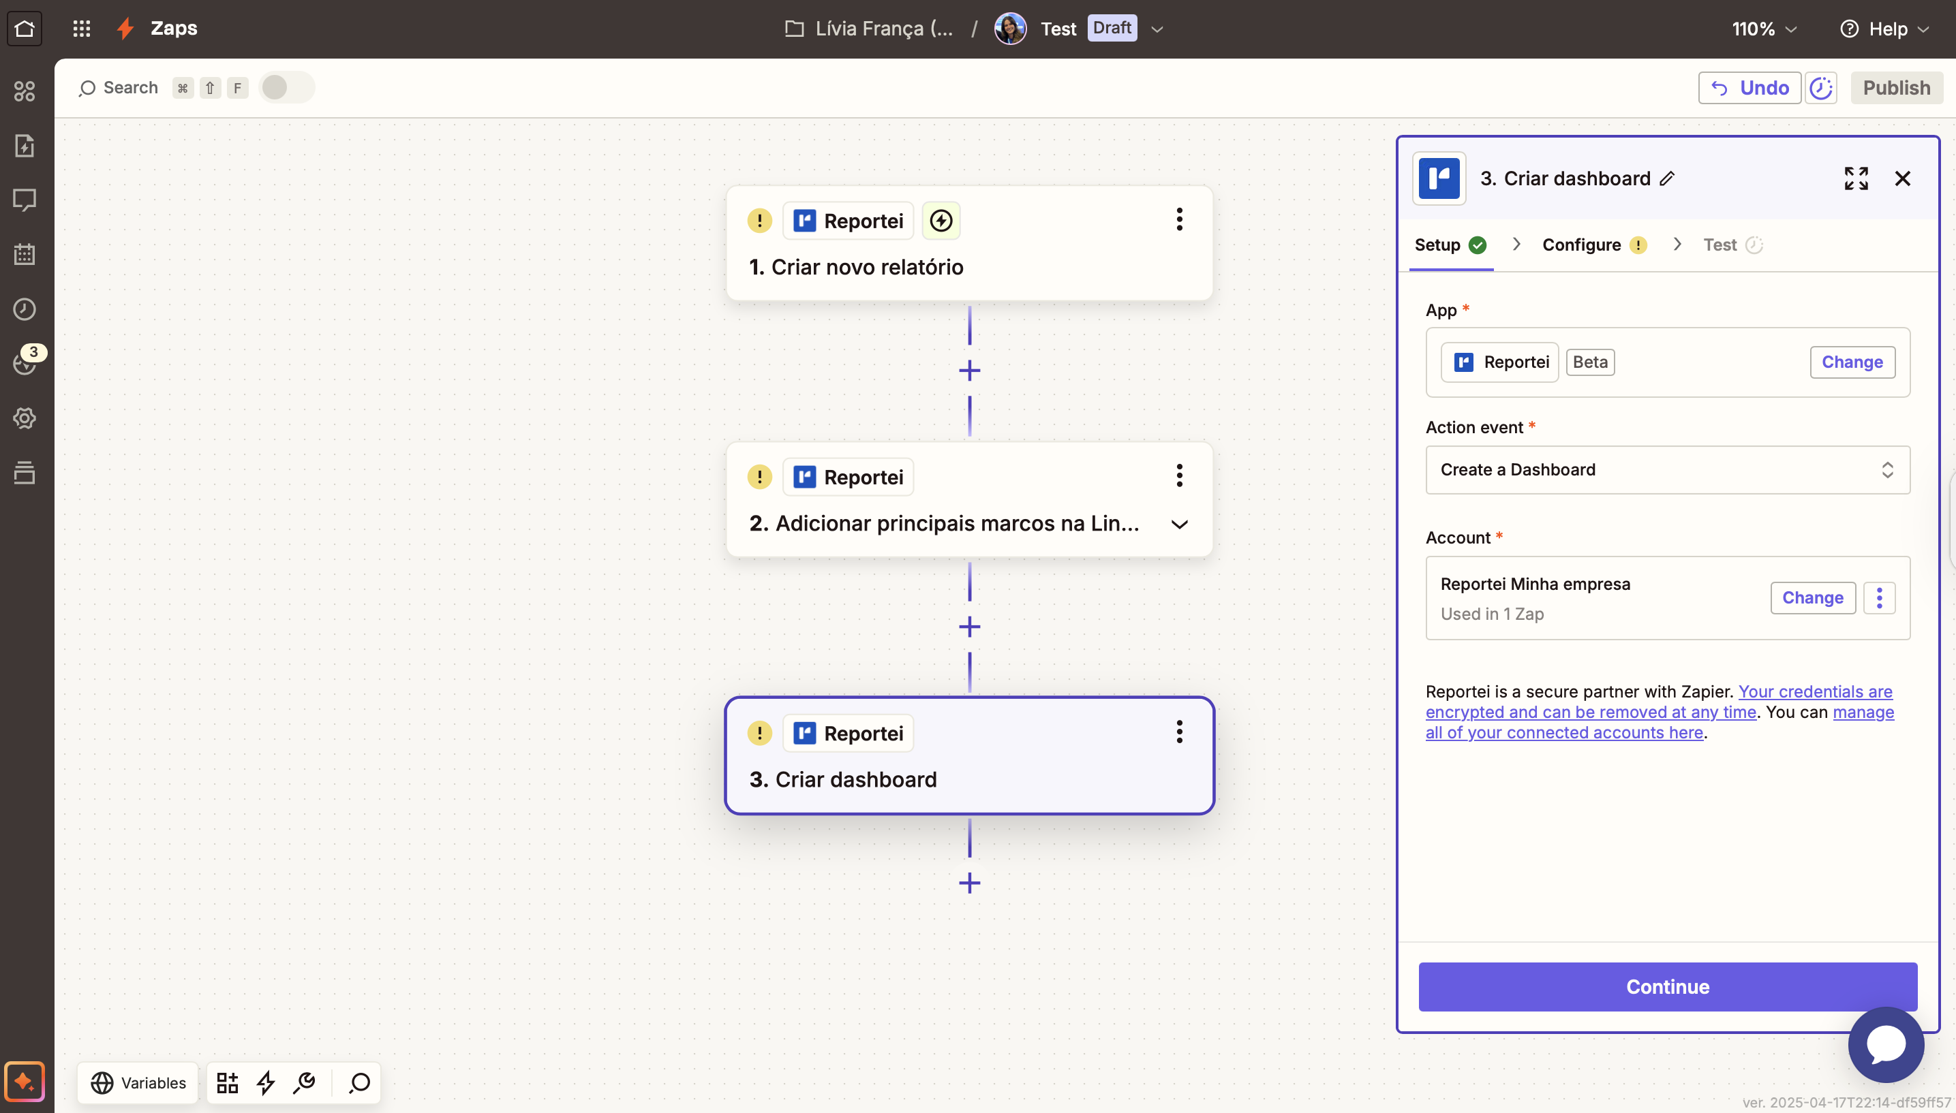Open the Zap history clock icon in sidebar
1956x1113 pixels.
(x=25, y=309)
